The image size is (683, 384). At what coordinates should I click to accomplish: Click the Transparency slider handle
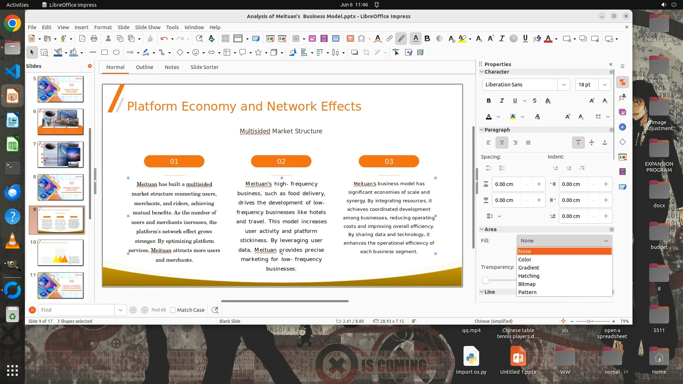click(486, 280)
